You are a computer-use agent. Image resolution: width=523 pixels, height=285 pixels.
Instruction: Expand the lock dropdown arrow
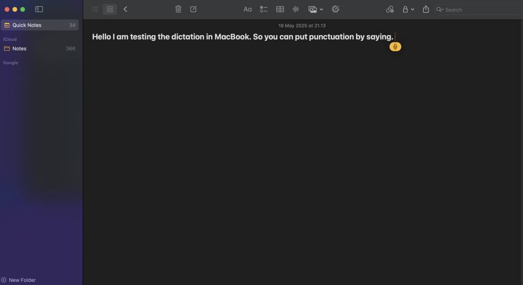(413, 9)
